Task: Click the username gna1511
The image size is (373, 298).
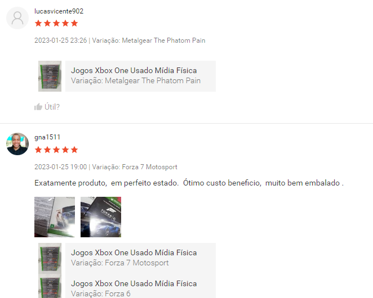Action: coord(47,137)
